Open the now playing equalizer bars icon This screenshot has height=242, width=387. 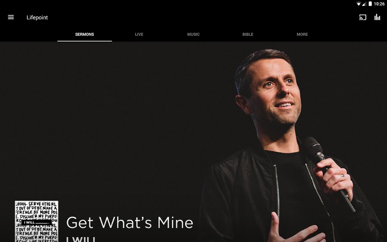(377, 17)
